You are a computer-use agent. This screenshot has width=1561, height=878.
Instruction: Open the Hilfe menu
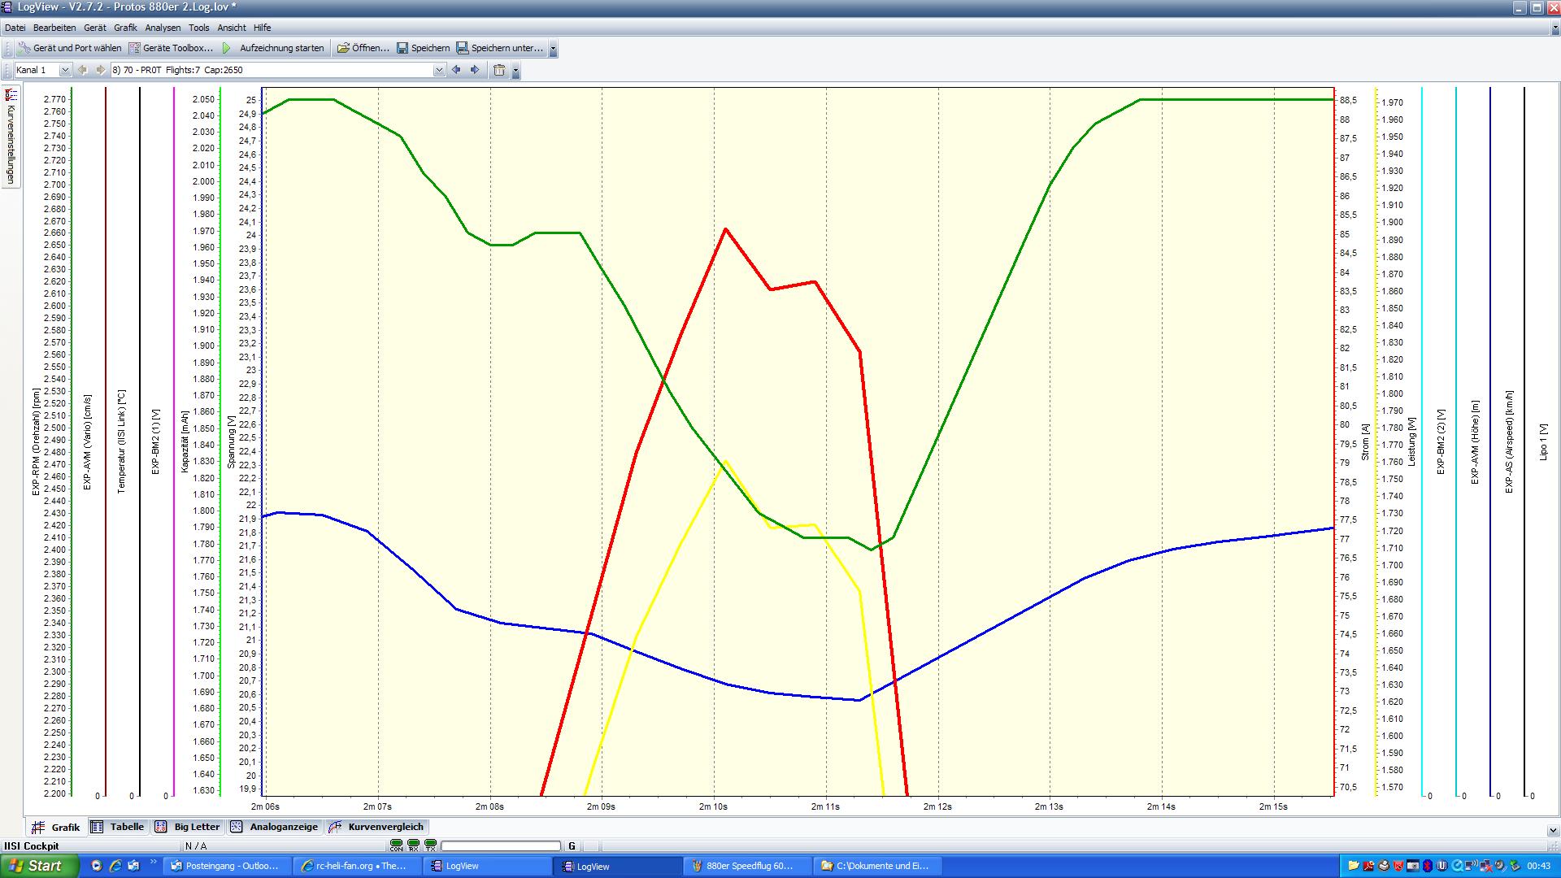(262, 28)
